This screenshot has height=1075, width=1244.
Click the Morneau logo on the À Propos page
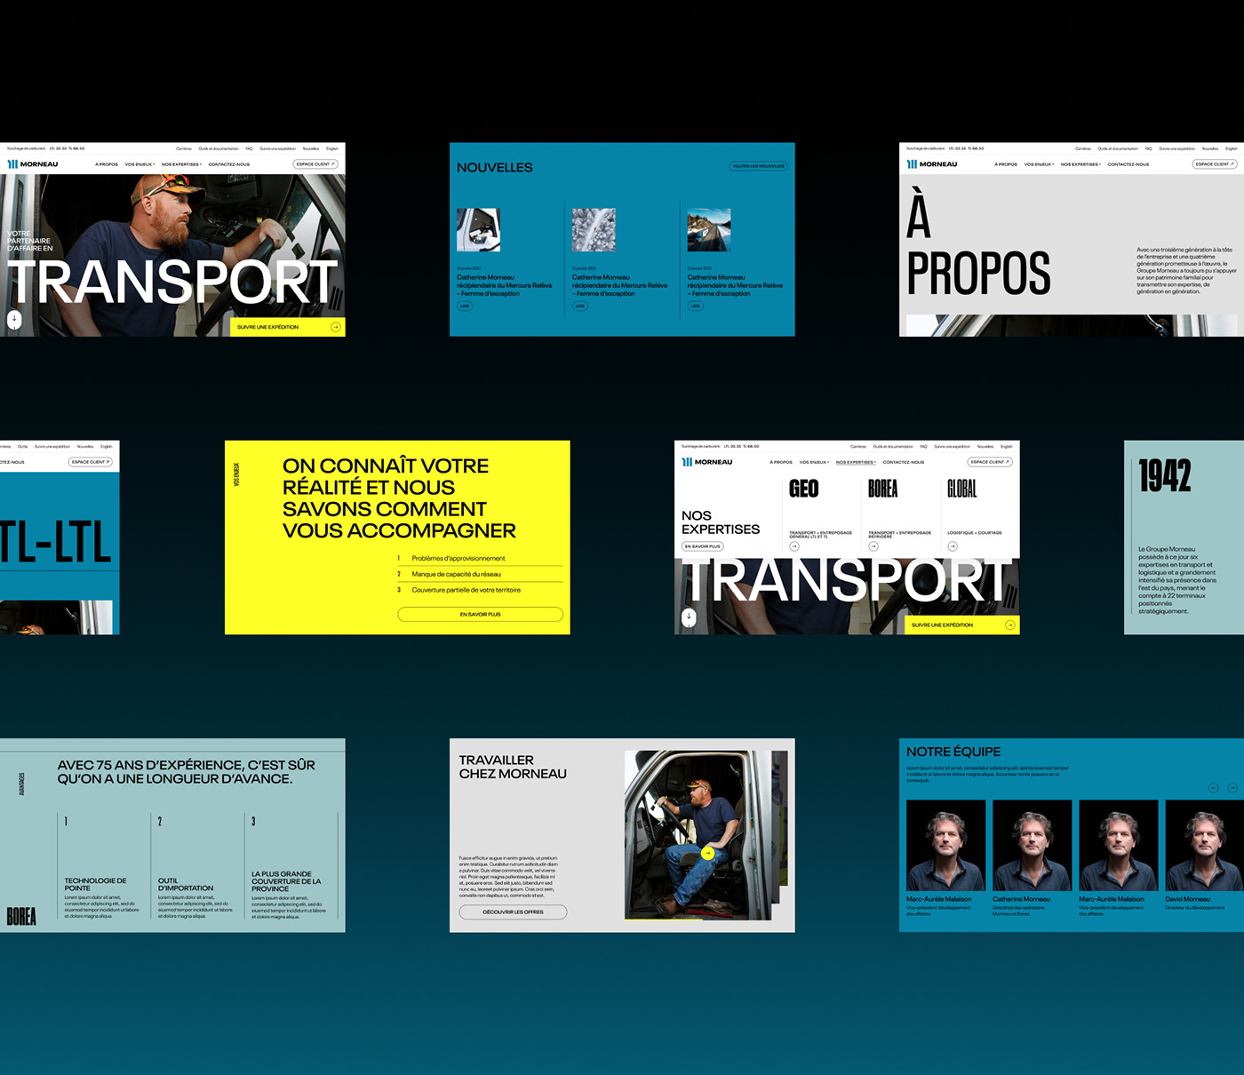coord(931,164)
